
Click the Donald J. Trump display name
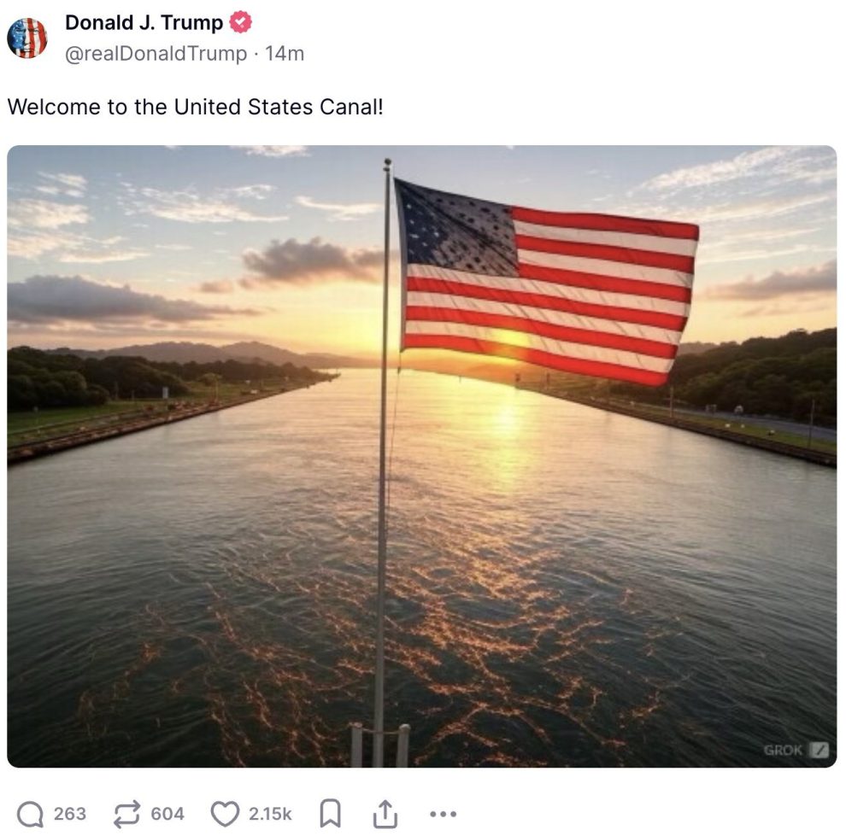(144, 23)
